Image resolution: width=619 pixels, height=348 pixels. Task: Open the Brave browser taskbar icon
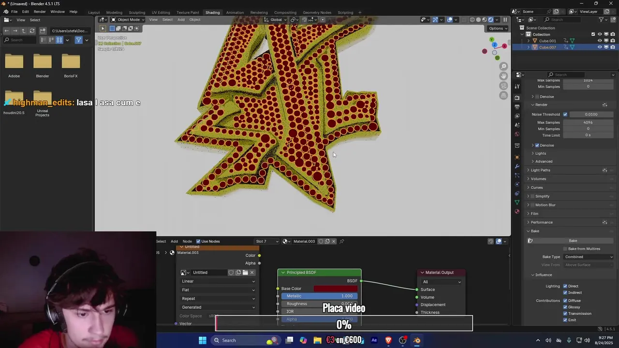[388, 340]
